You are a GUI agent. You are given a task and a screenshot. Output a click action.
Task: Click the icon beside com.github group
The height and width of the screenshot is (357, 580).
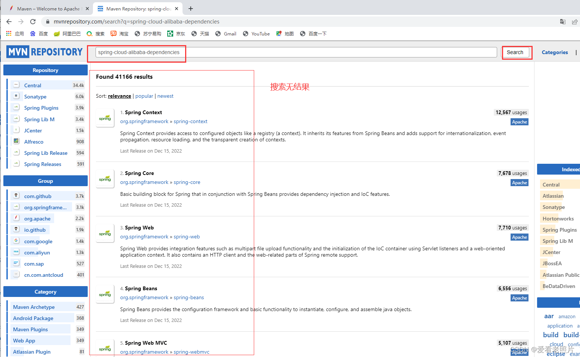point(16,196)
